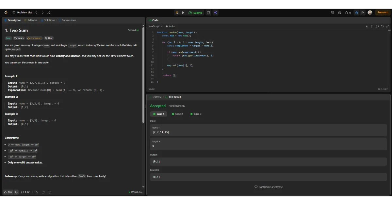Reveal the Hint tag
The height and width of the screenshot is (205, 392).
coord(48,38)
